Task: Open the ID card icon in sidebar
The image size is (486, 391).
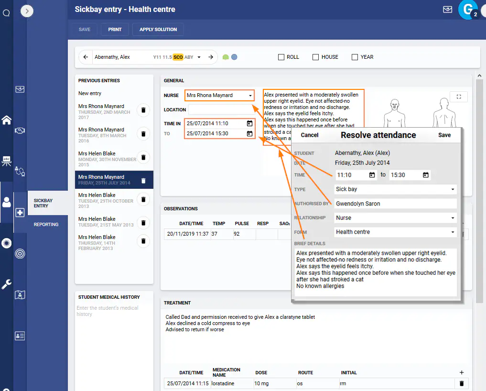Action: [x=20, y=336]
